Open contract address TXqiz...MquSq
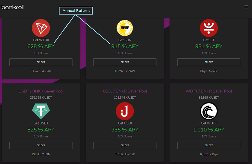252x164 pixels. click(x=209, y=71)
